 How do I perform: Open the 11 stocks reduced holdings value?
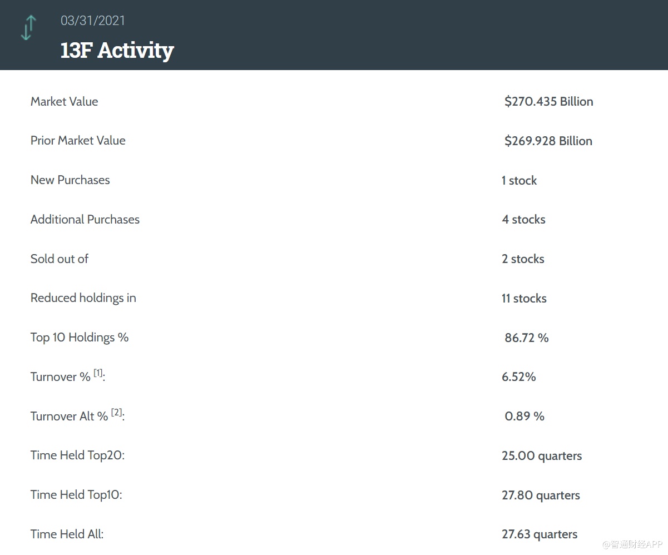click(524, 299)
